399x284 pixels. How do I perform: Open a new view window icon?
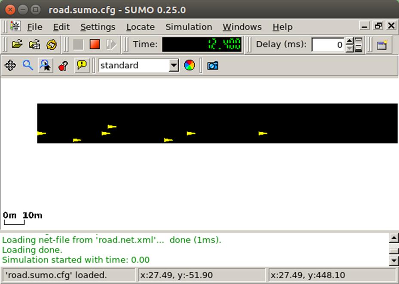coord(382,45)
